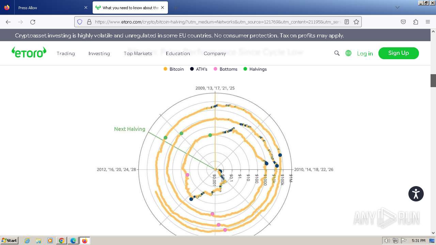
Task: Launch Internet Explorer from taskbar
Action: pos(27,241)
